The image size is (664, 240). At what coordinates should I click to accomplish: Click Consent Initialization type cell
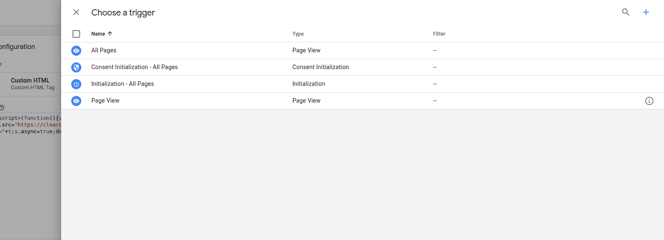320,67
